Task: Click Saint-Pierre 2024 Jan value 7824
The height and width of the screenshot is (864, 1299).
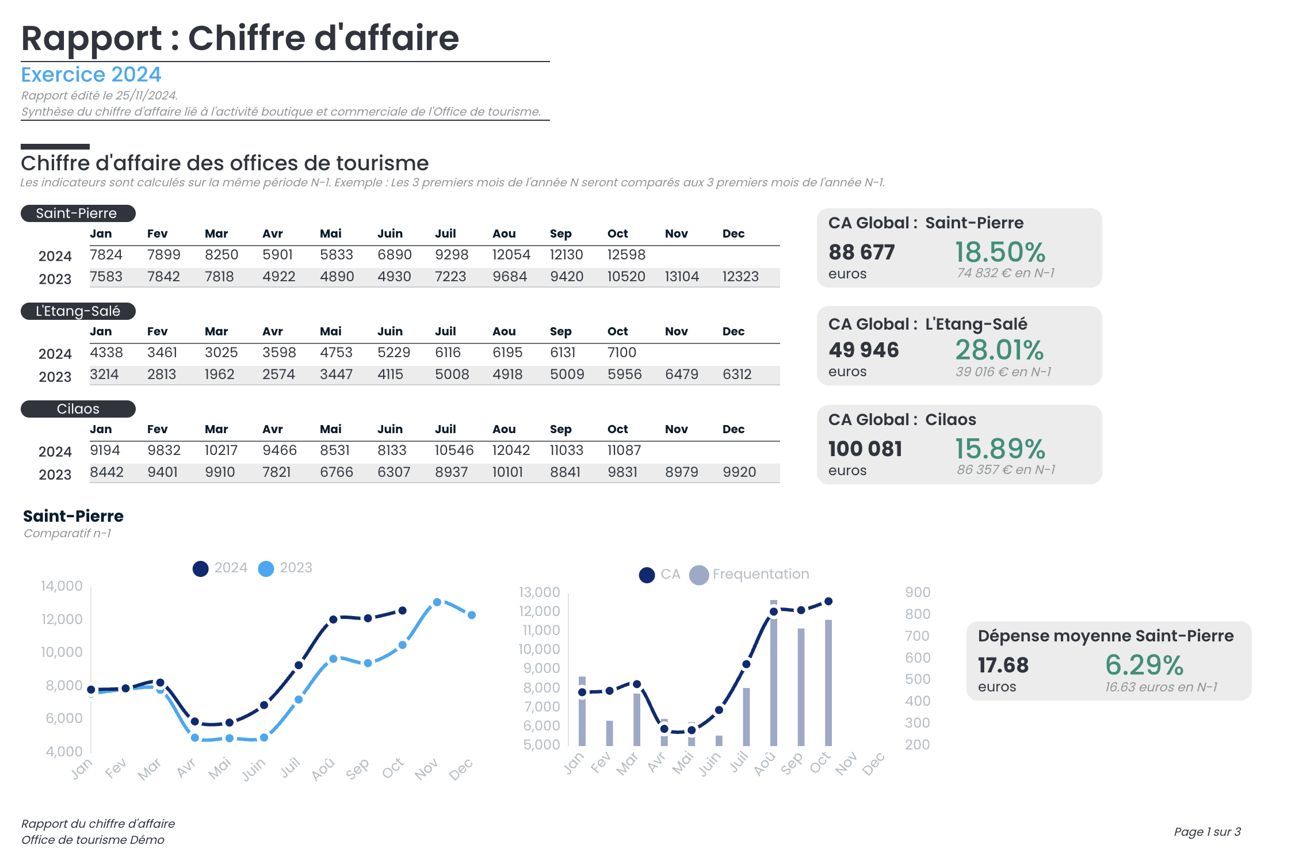Action: 106,255
